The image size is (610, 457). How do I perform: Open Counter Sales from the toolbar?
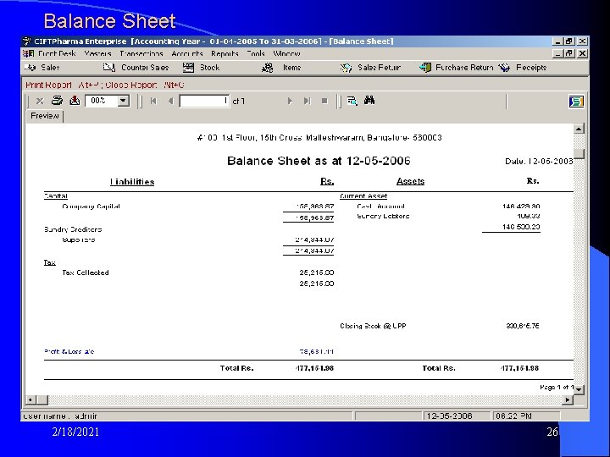(x=136, y=68)
